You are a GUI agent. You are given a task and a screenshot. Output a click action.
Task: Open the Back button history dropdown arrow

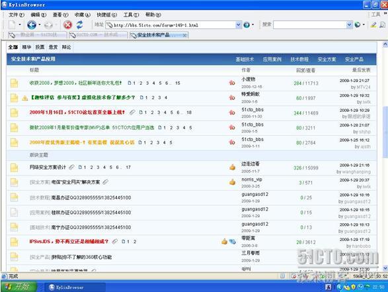[40, 24]
